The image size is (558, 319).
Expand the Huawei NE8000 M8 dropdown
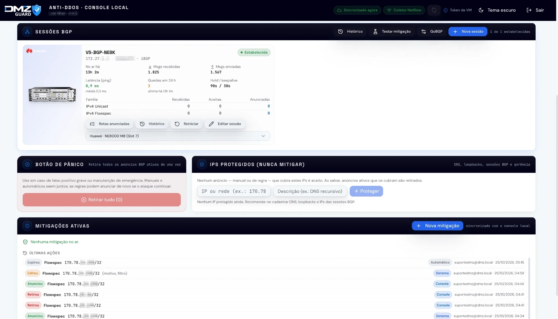178,136
